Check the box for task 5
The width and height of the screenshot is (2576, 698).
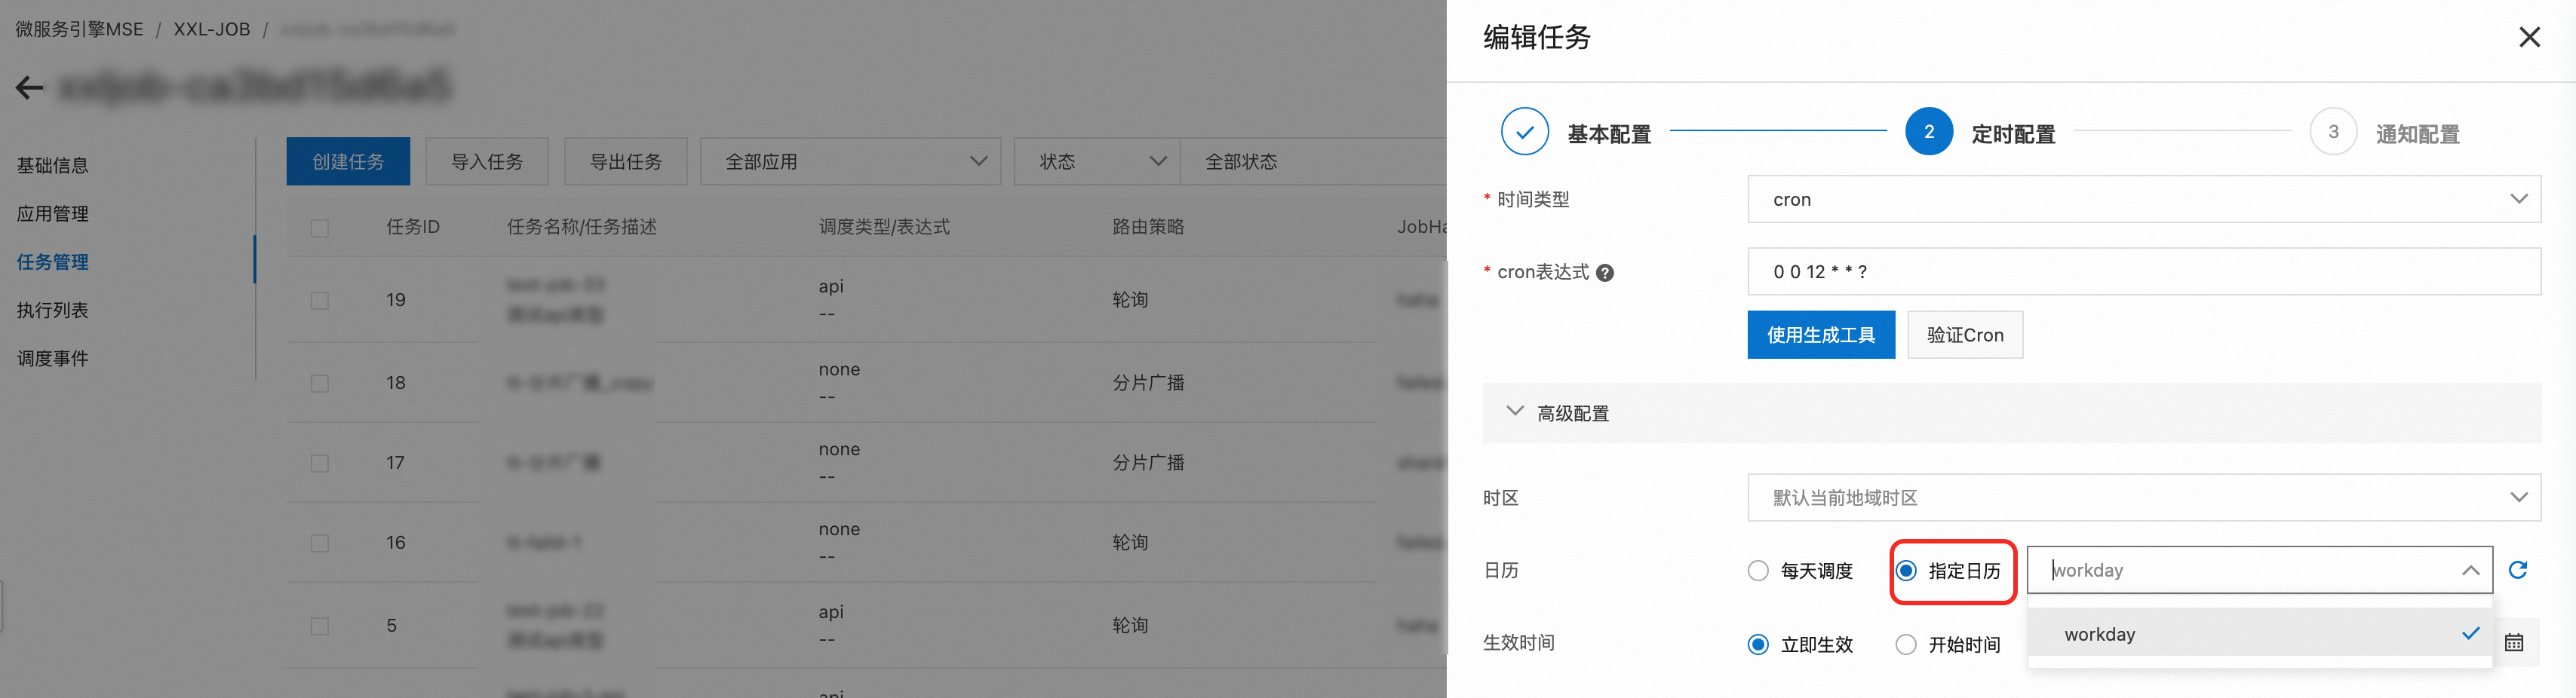pos(320,627)
